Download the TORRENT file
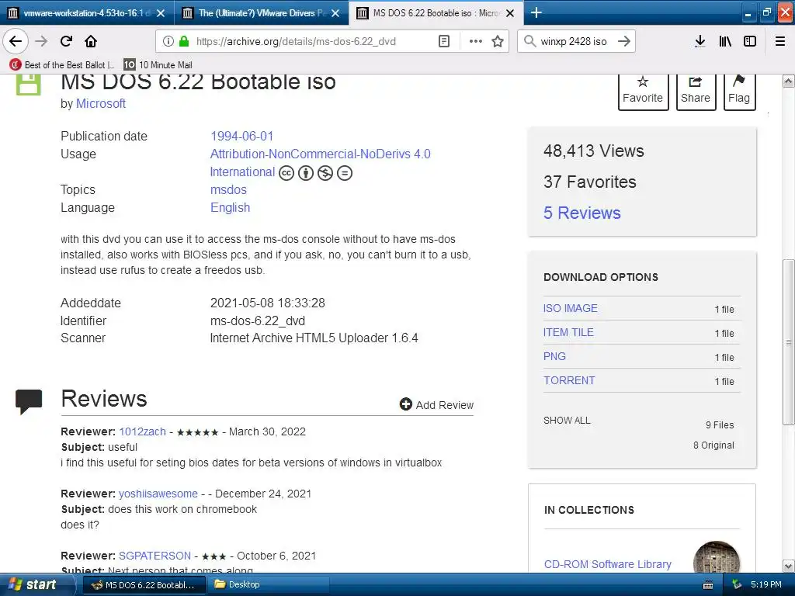Screen dimensions: 795x596 [x=569, y=380]
